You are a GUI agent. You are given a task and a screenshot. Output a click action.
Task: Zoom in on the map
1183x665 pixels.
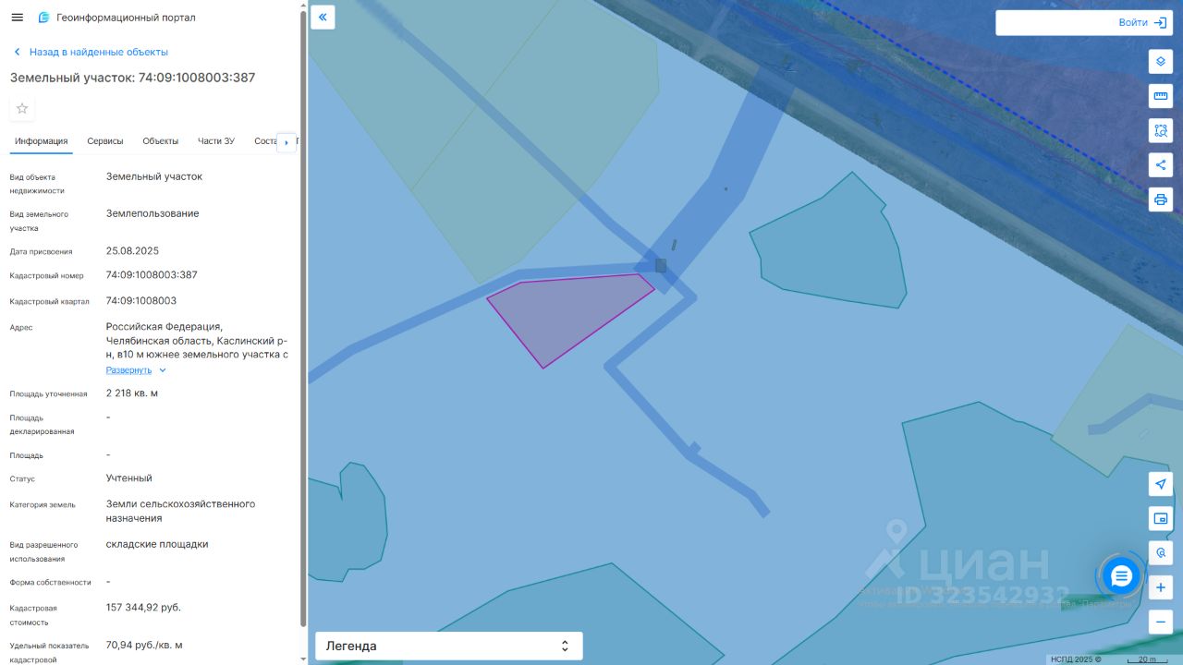click(x=1161, y=587)
